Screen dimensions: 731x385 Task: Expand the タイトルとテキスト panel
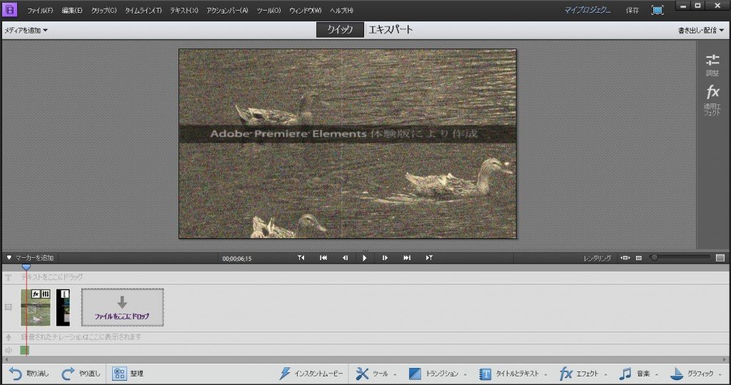coord(513,374)
